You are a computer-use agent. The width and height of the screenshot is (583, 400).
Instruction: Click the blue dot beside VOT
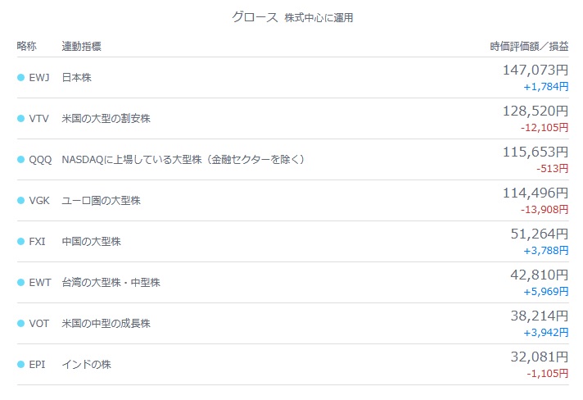pyautogui.click(x=20, y=323)
